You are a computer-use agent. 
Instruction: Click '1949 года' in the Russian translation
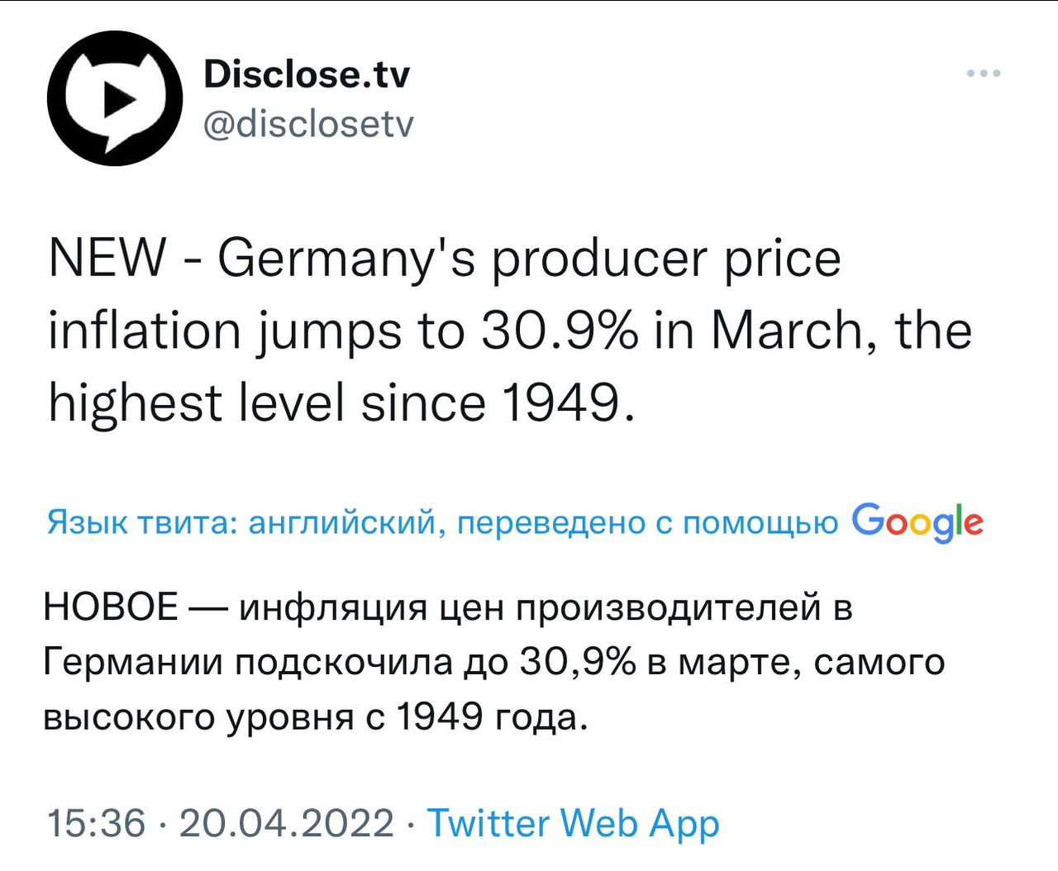point(492,717)
